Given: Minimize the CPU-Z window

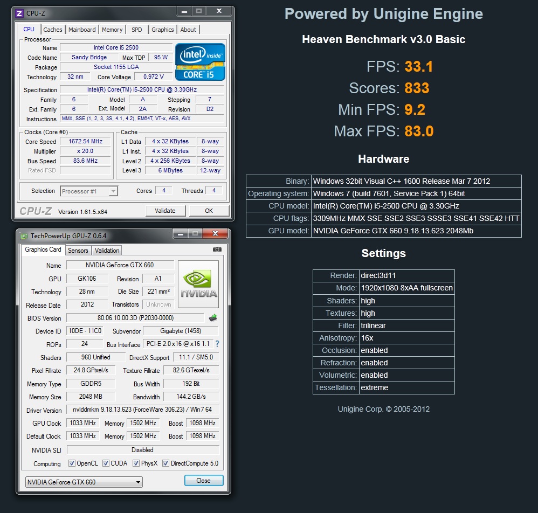Looking at the screenshot, I should tap(184, 11).
